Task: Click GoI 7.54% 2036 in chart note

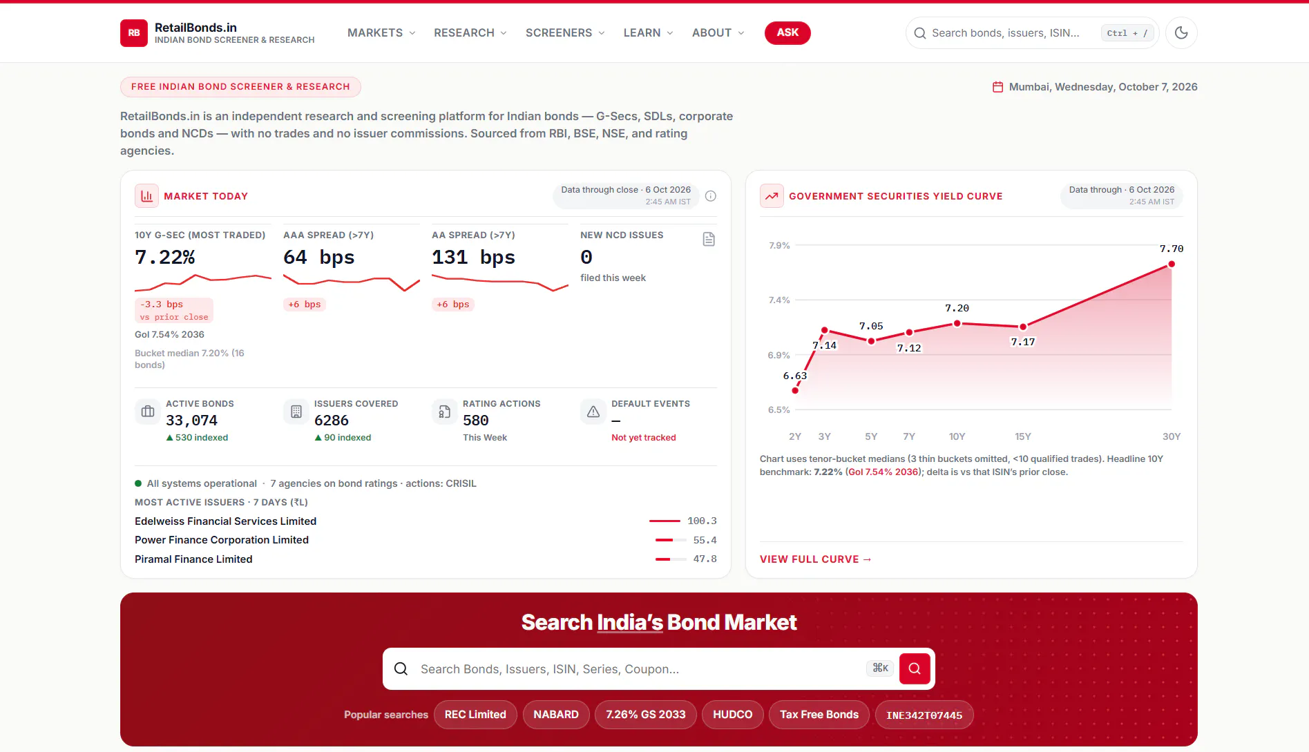Action: click(883, 472)
